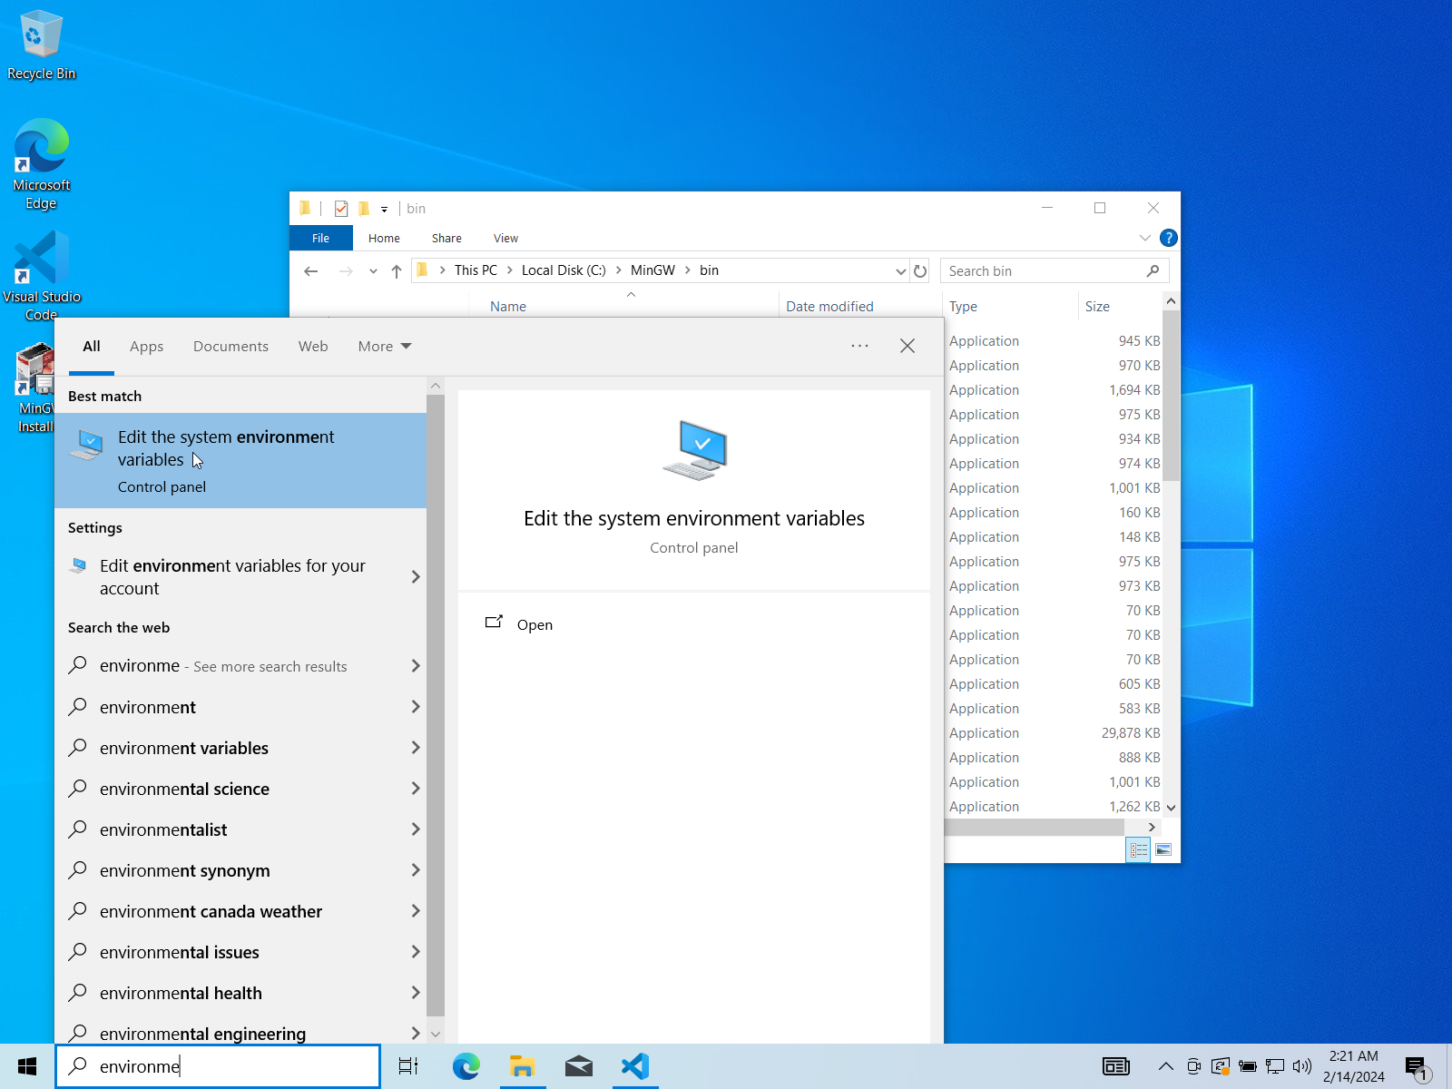
Task: Select 'Edit environment variables for your account'
Action: [x=232, y=577]
